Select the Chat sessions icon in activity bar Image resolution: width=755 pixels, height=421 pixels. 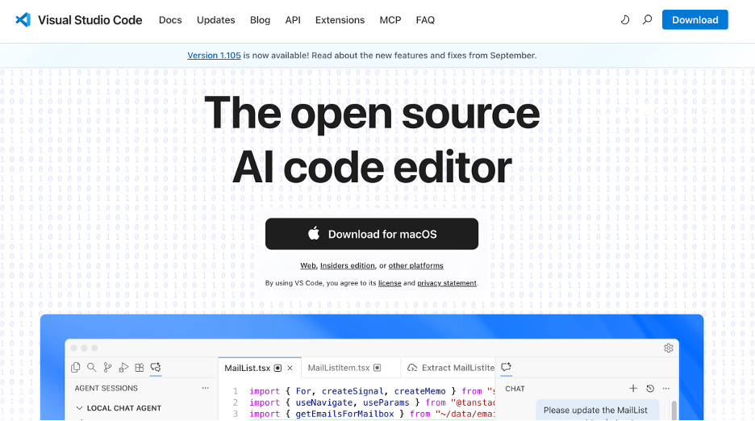[x=156, y=368]
